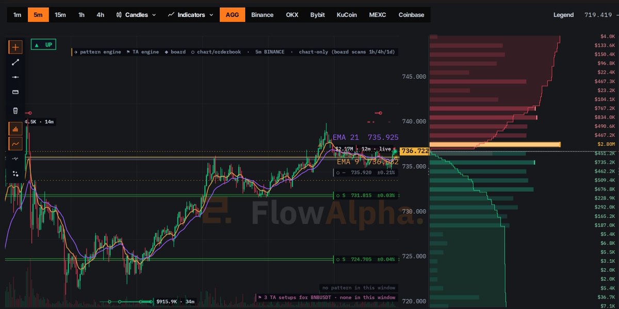Delete drawings with the trash icon
The height and width of the screenshot is (309, 619).
coord(15,110)
